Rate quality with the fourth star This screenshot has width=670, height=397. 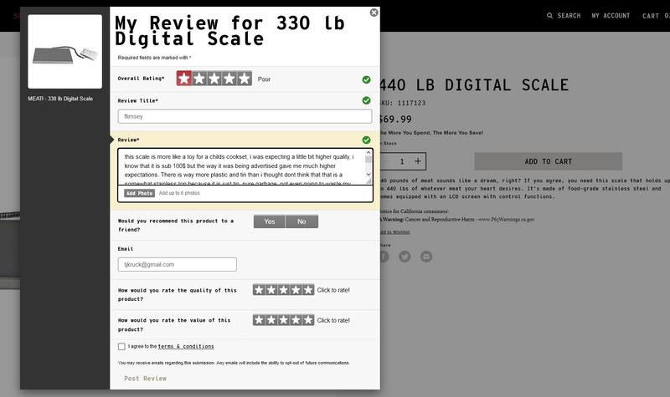(x=296, y=290)
